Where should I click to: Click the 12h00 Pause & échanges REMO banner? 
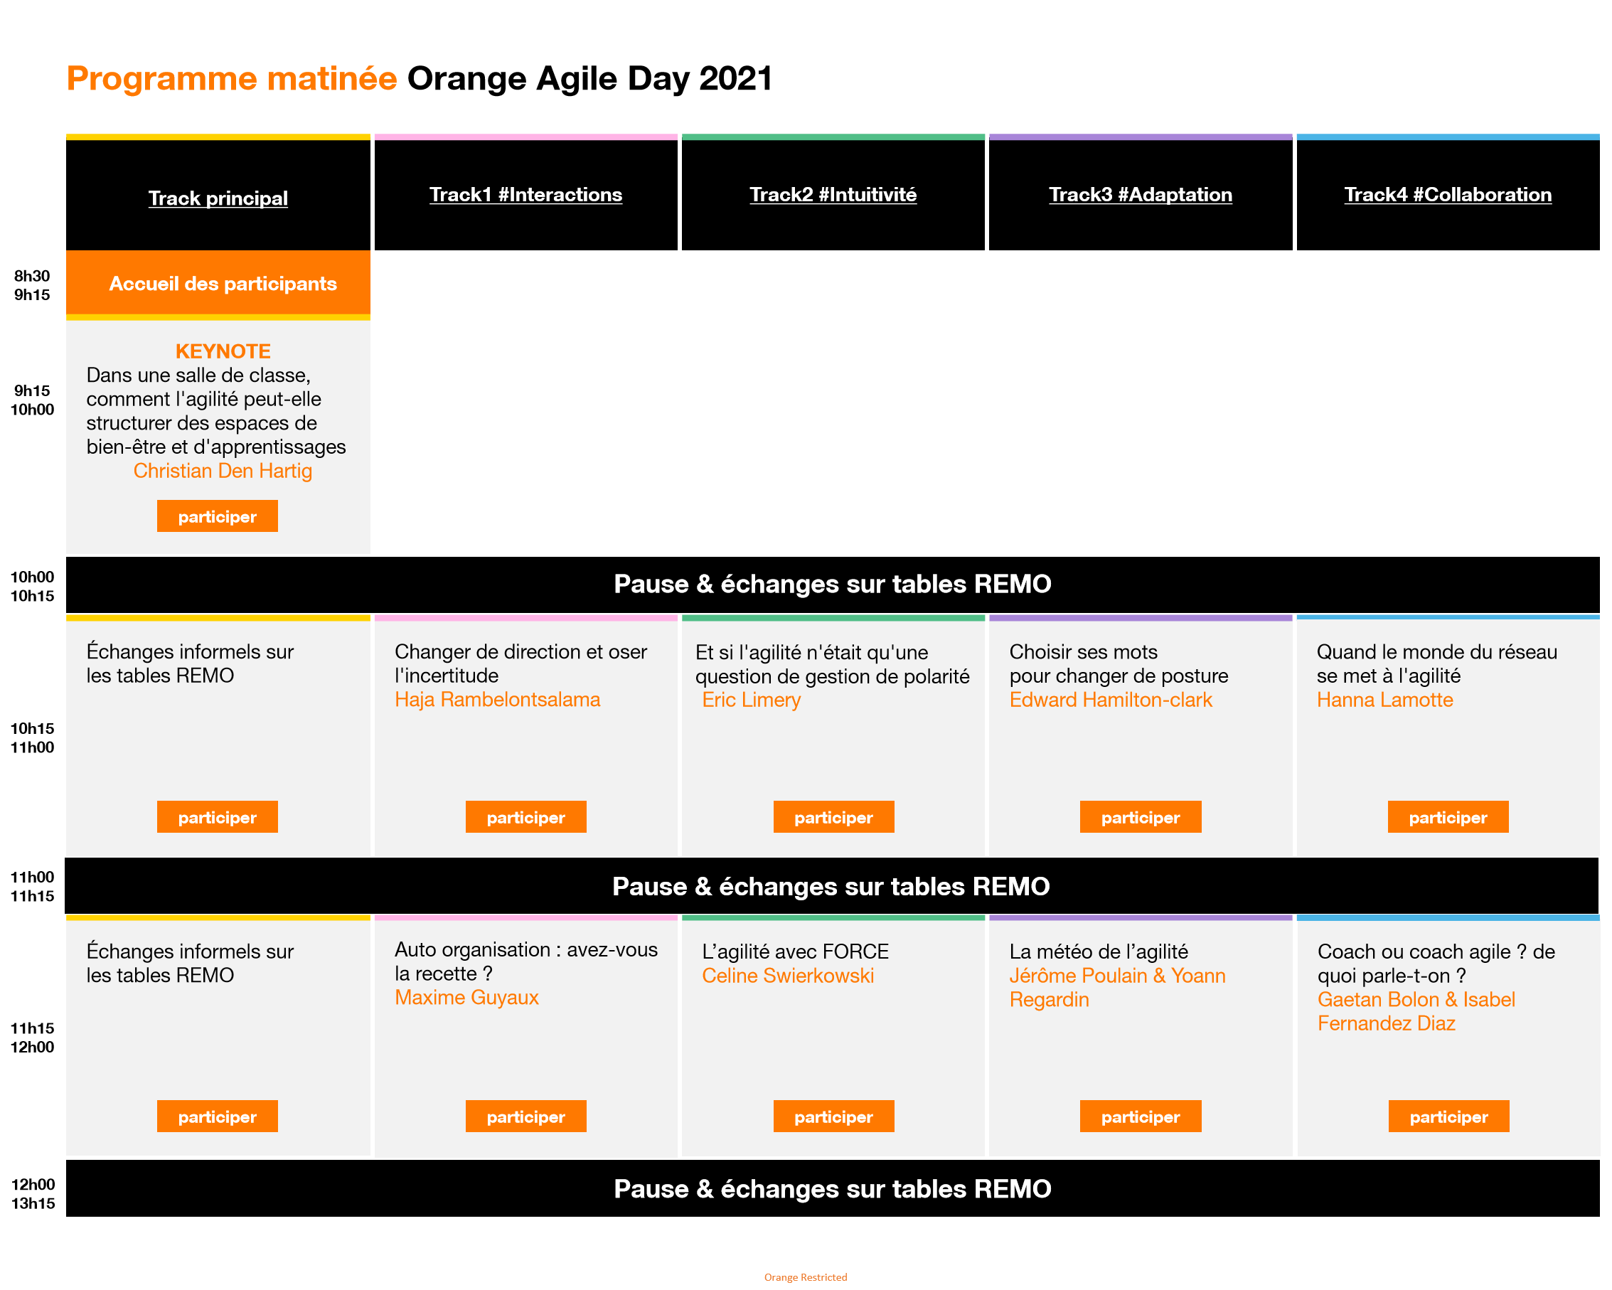[831, 1188]
